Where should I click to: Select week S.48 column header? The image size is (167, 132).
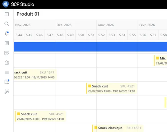(60, 35)
